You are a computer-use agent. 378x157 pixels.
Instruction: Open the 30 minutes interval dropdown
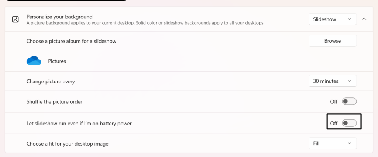pos(333,81)
